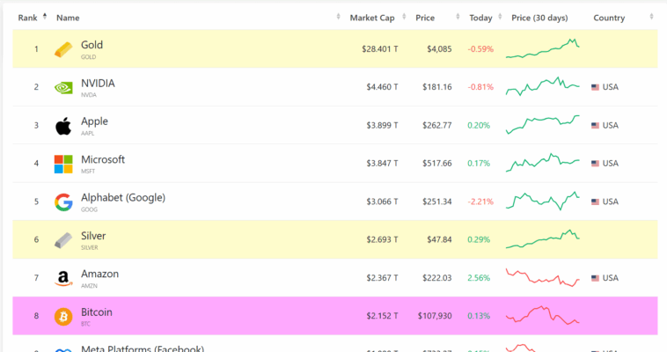The image size is (667, 352).
Task: Click Microsoft's market cap $3.847 T
Action: pyautogui.click(x=383, y=163)
